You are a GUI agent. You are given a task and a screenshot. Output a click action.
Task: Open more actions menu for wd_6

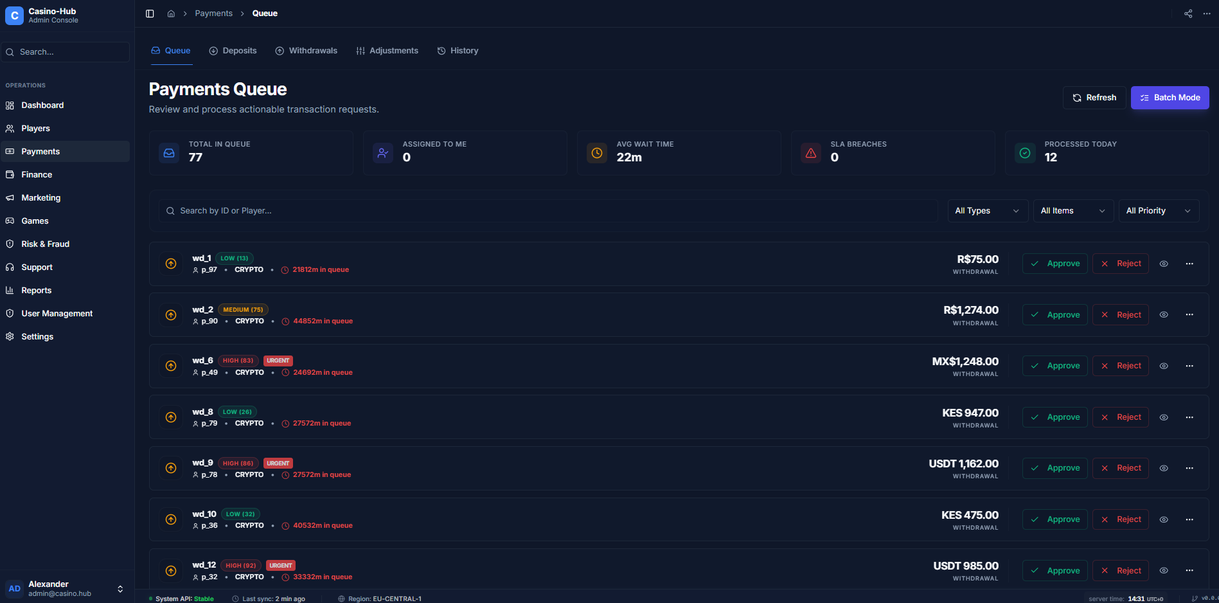click(1189, 366)
